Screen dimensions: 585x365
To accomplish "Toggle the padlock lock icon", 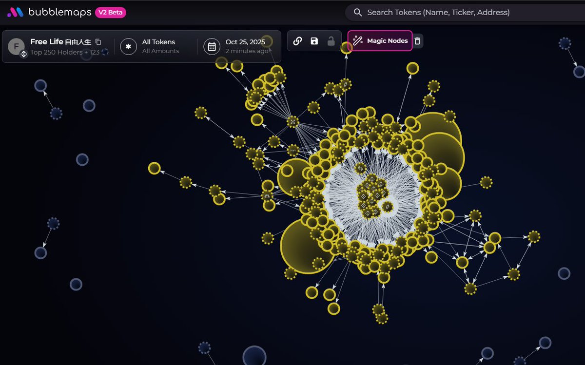I will tap(331, 41).
